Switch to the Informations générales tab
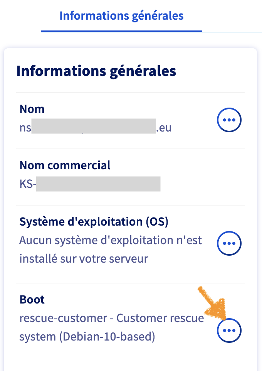The image size is (262, 371). point(121,16)
